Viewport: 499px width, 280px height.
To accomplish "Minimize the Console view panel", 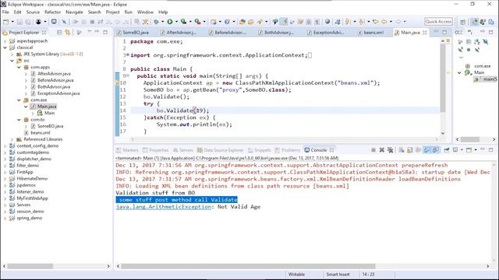I will (483, 149).
